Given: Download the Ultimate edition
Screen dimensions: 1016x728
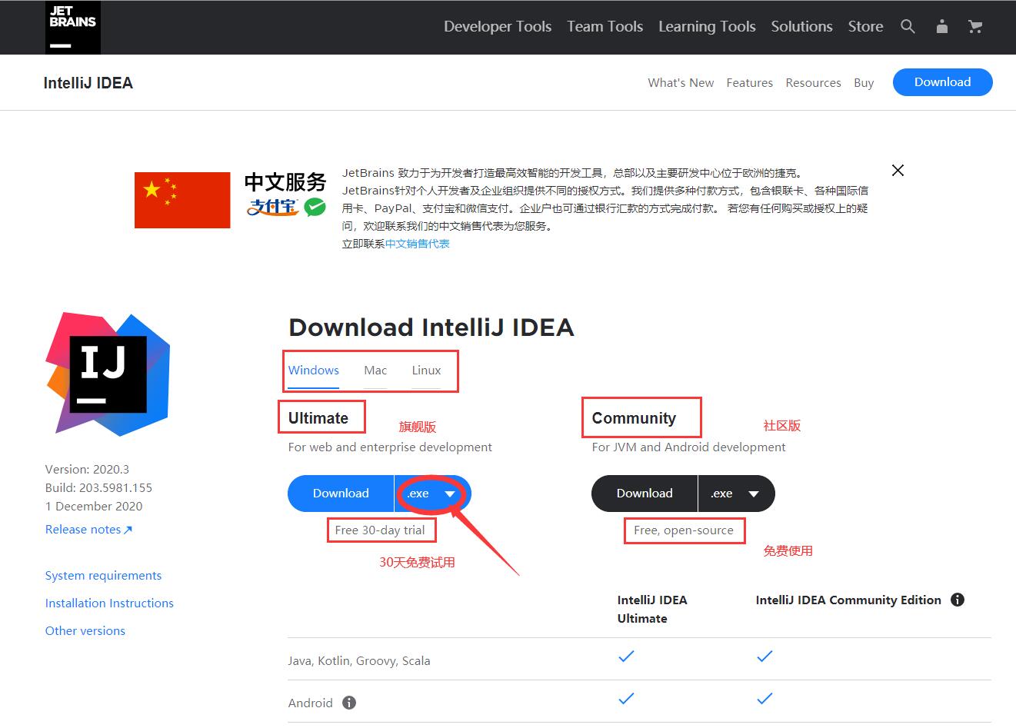Looking at the screenshot, I should pyautogui.click(x=341, y=494).
